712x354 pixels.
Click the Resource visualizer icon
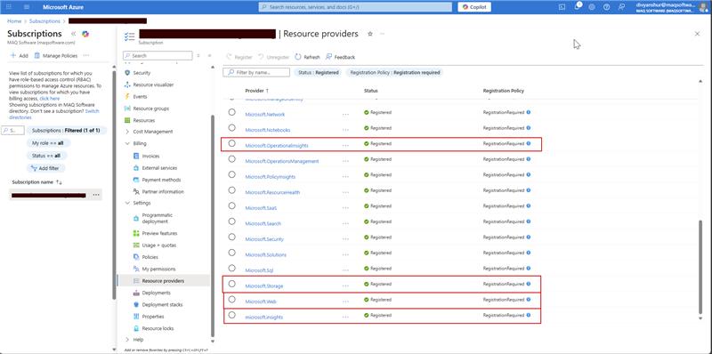(127, 84)
